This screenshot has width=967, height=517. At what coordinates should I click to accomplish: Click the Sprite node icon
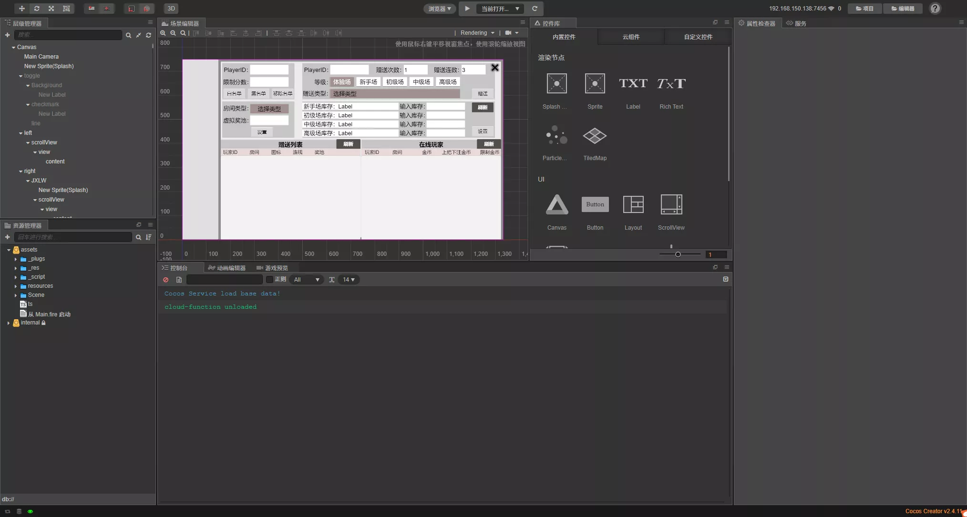[x=595, y=84]
